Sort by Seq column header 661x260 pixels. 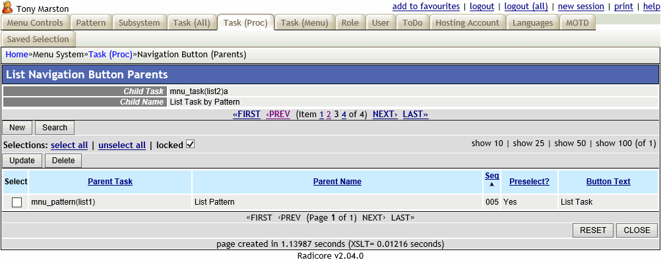point(491,176)
